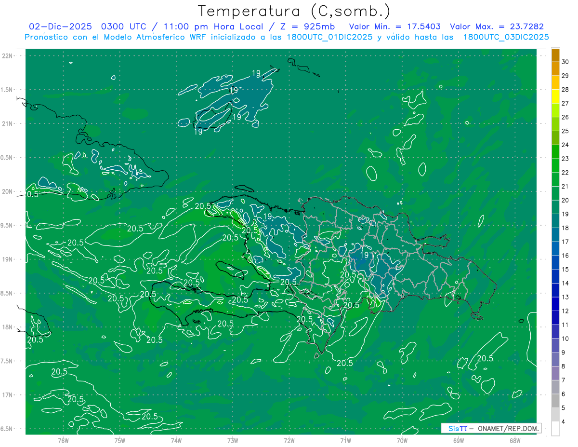Select legend value 14
This screenshot has width=578, height=447.
point(565,283)
